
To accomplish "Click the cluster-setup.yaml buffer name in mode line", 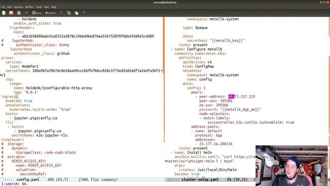I will point(200,180).
